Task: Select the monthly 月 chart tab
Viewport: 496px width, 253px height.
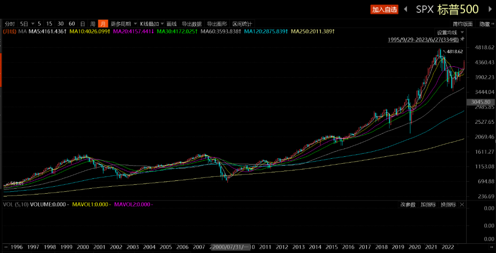Action: 103,24
